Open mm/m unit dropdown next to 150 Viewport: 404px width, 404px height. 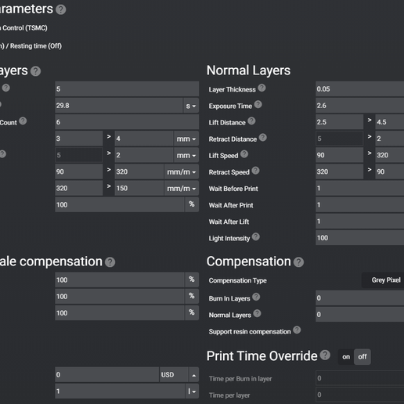click(x=182, y=189)
